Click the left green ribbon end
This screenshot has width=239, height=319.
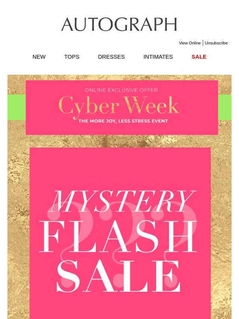16,107
